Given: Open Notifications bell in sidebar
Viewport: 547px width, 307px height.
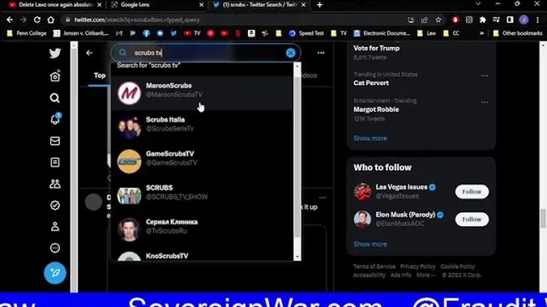Looking at the screenshot, I should coord(55,119).
